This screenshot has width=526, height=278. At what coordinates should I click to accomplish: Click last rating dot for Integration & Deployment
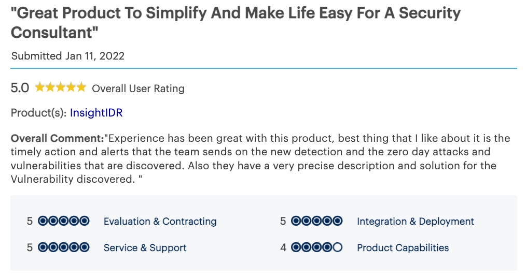click(338, 221)
